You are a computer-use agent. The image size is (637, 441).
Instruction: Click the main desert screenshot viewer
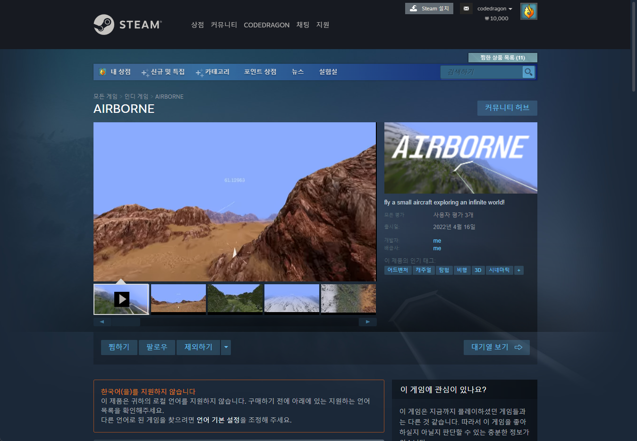[x=235, y=202]
